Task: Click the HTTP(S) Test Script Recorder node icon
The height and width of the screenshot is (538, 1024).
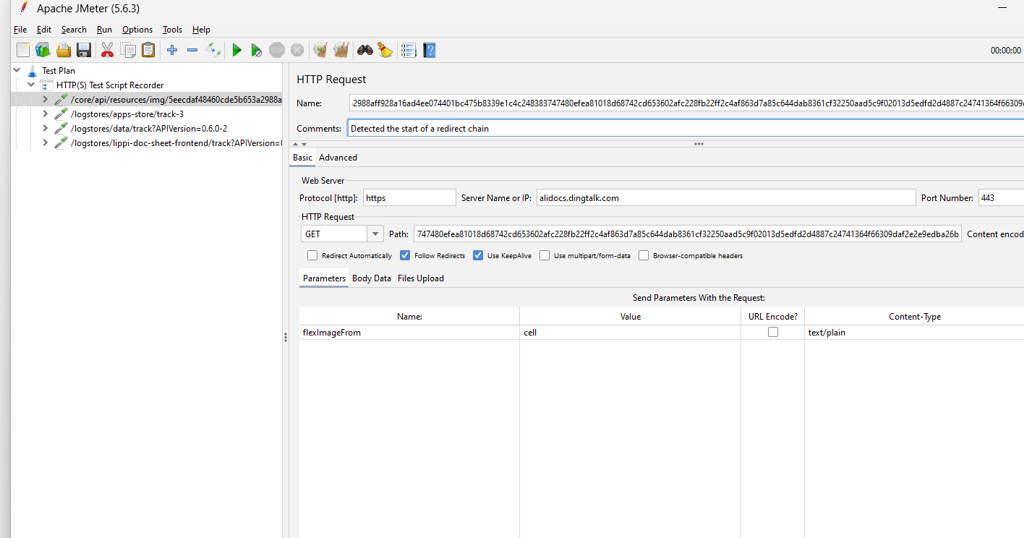Action: tap(46, 85)
